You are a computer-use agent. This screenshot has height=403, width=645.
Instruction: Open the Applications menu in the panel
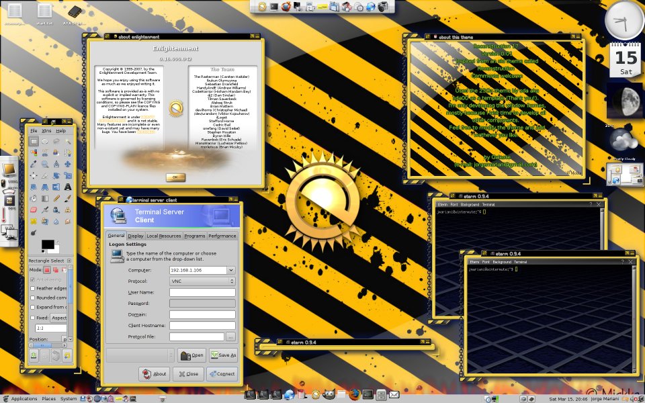tap(24, 398)
